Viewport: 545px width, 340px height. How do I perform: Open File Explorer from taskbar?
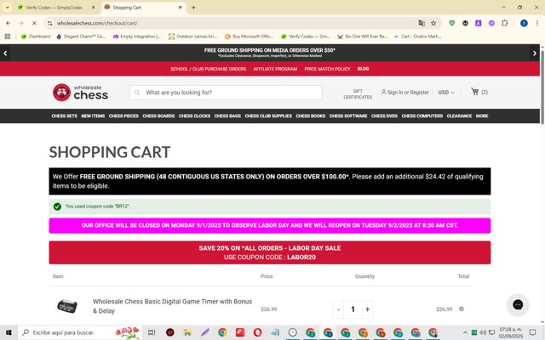[187, 332]
